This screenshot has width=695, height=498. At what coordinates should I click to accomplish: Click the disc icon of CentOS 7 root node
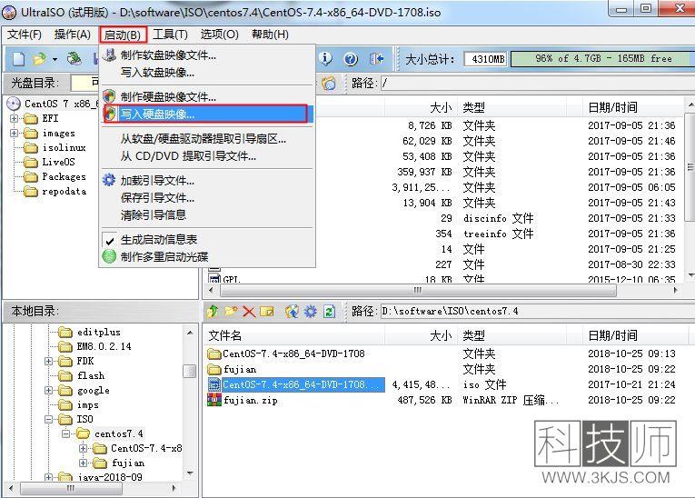click(x=14, y=104)
